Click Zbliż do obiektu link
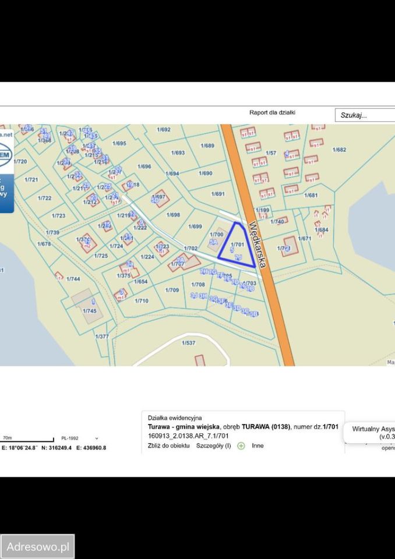Viewport: 395px width, 559px height. (169, 445)
